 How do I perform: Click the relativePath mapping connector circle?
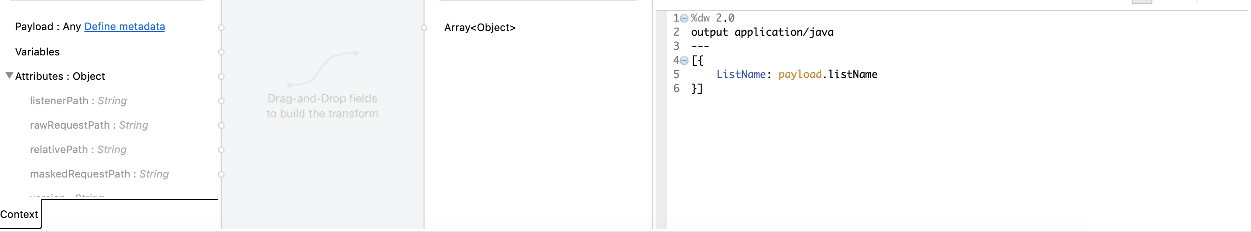pyautogui.click(x=221, y=149)
